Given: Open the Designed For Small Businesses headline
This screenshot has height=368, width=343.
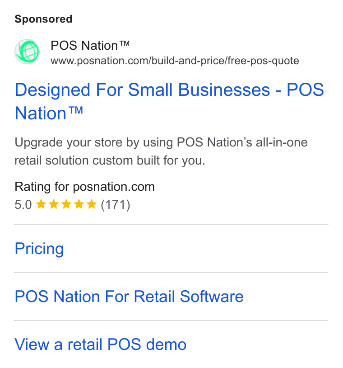Looking at the screenshot, I should pos(169,101).
